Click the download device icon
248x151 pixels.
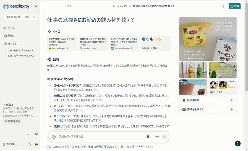click(4, 145)
